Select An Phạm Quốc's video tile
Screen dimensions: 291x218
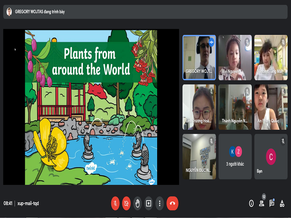point(271,107)
